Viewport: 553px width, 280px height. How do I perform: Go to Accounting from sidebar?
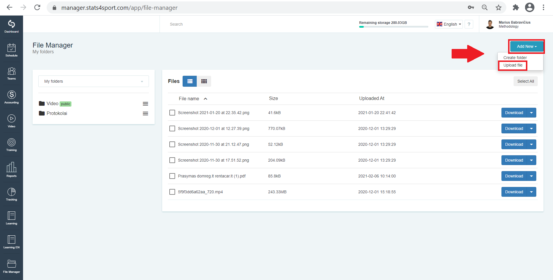(12, 97)
